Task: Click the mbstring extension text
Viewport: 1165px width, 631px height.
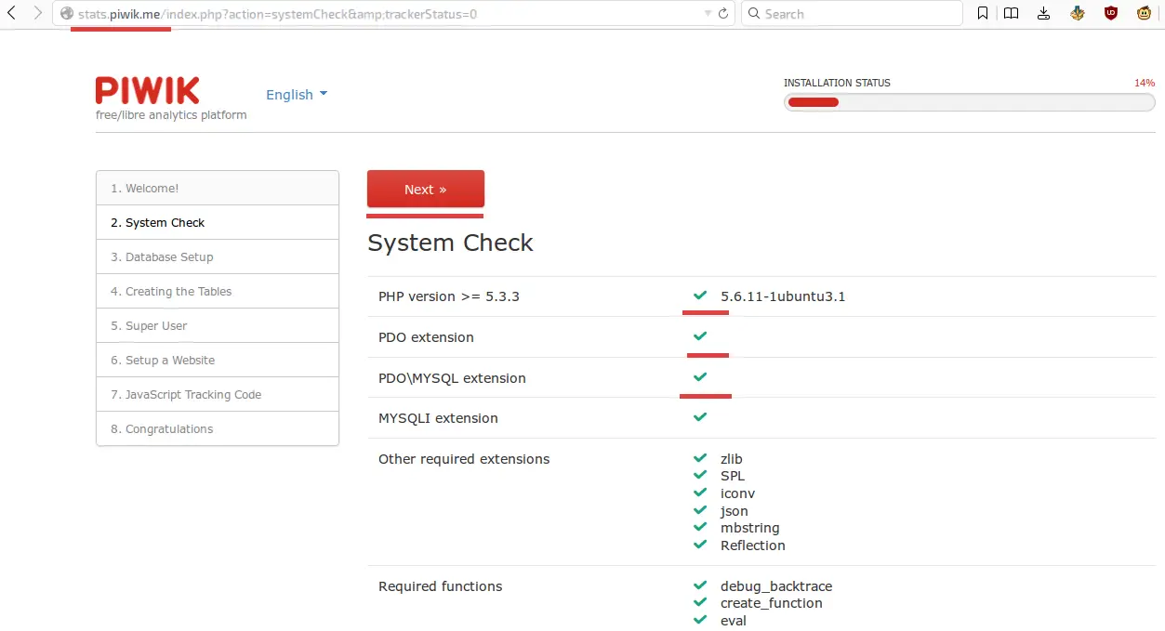Action: (750, 528)
